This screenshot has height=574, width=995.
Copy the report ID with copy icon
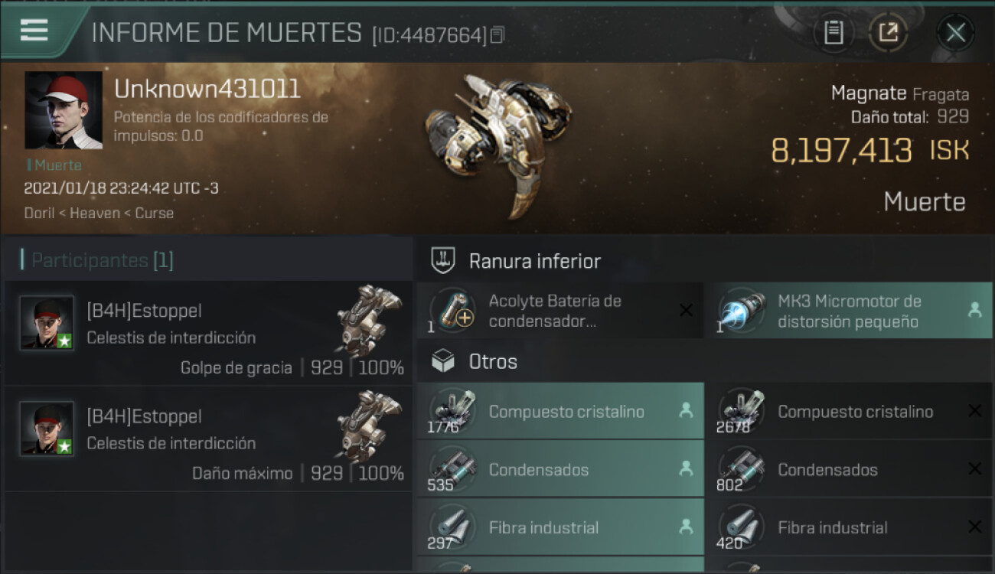pyautogui.click(x=498, y=35)
